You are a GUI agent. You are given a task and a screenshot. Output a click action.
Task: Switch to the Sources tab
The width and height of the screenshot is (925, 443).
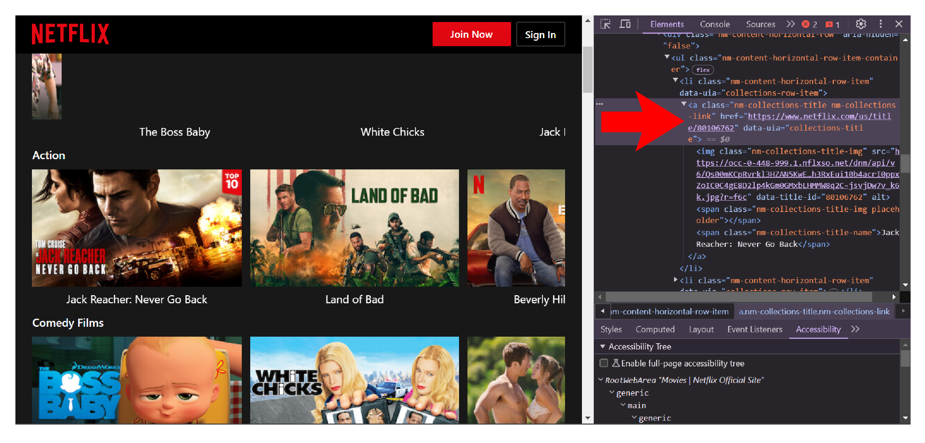pyautogui.click(x=760, y=24)
